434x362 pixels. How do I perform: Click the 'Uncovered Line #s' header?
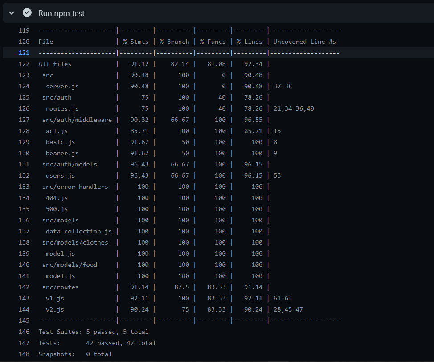tap(304, 42)
